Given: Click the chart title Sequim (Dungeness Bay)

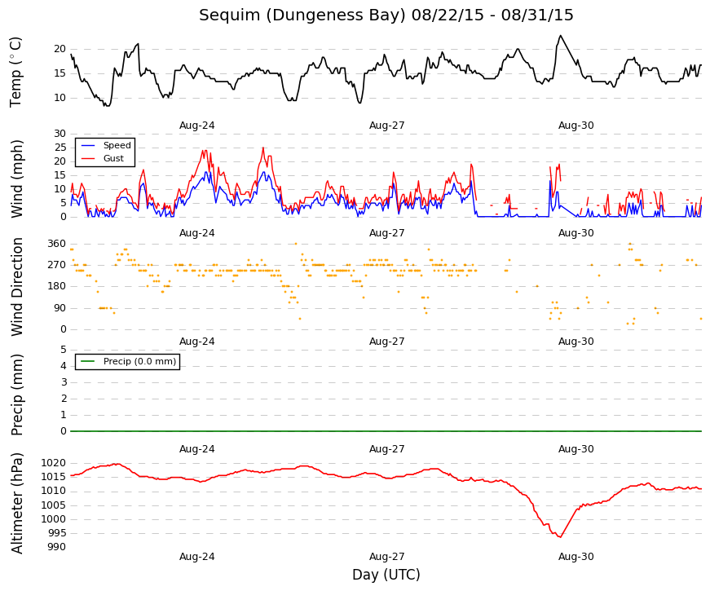Looking at the screenshot, I should [302, 15].
